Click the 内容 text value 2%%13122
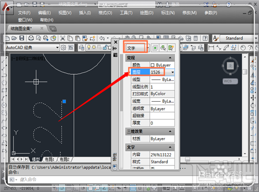The width and height of the screenshot is (259, 192). click(x=161, y=155)
